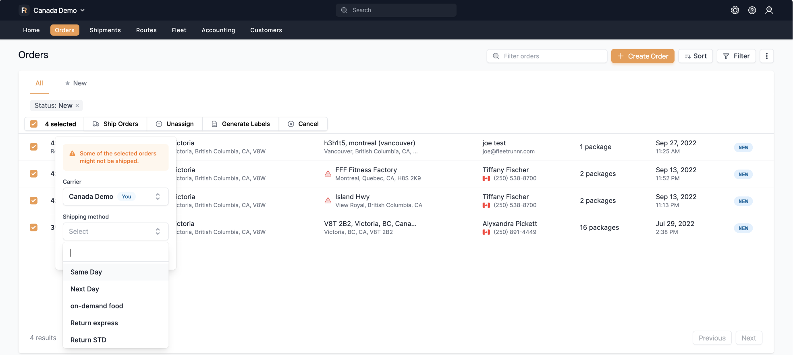Click the Generate Labels button
The width and height of the screenshot is (793, 355).
coord(241,124)
